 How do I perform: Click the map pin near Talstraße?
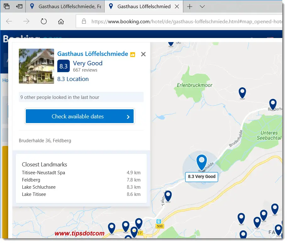[168, 195]
